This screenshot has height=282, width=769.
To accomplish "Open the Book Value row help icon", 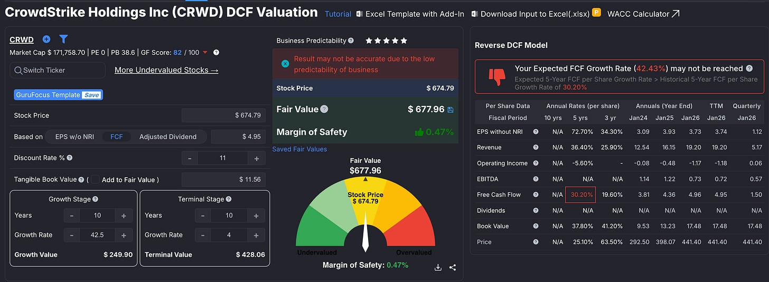I will (536, 226).
